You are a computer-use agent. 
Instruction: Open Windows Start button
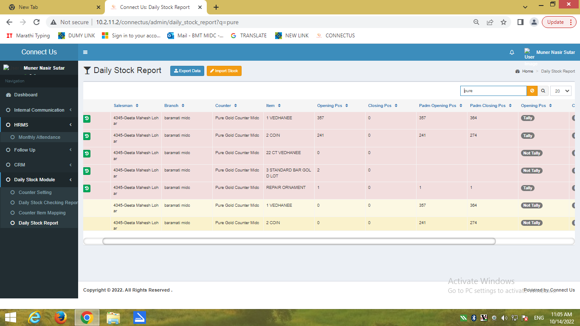tap(11, 318)
